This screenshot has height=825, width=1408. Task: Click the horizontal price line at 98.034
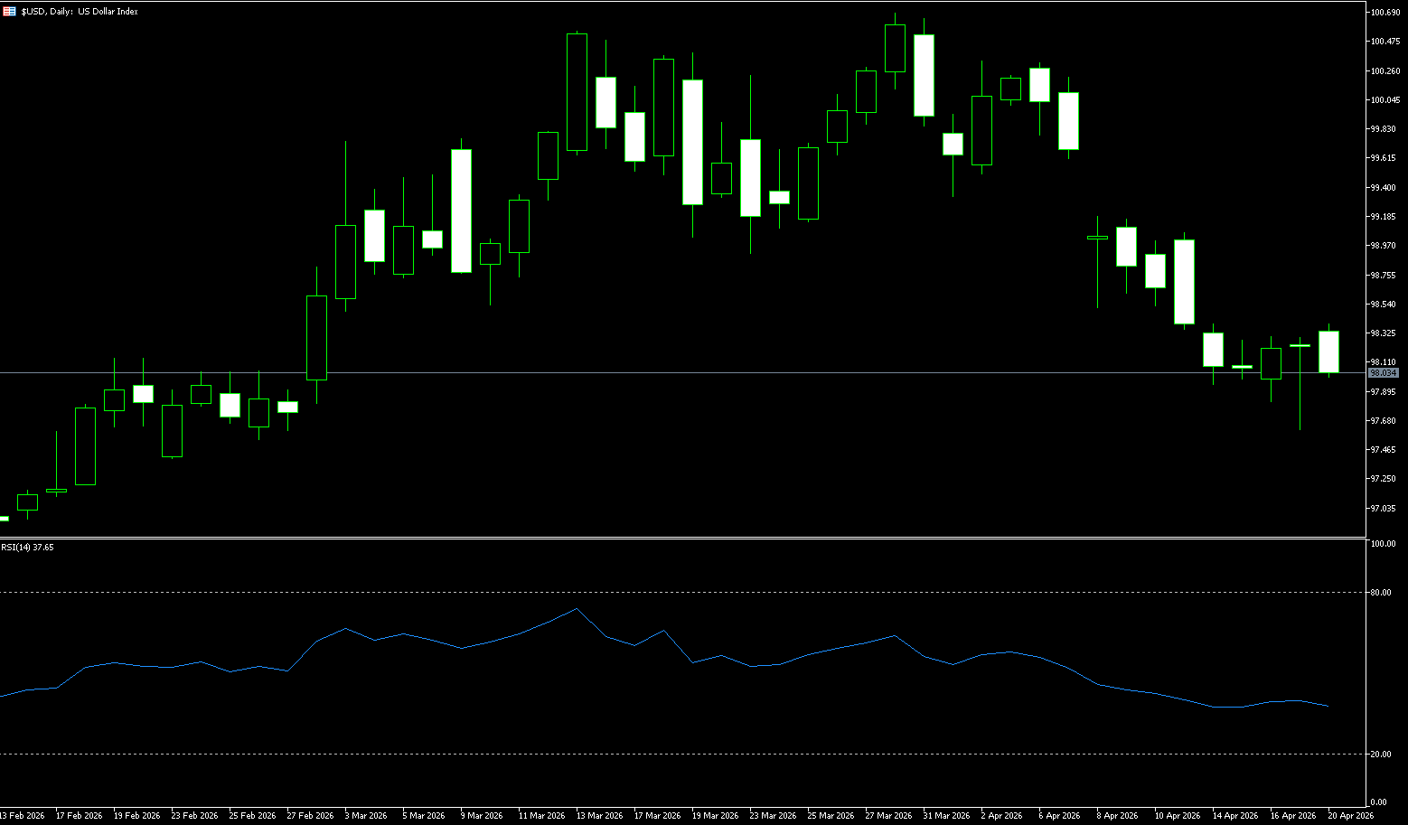(633, 372)
